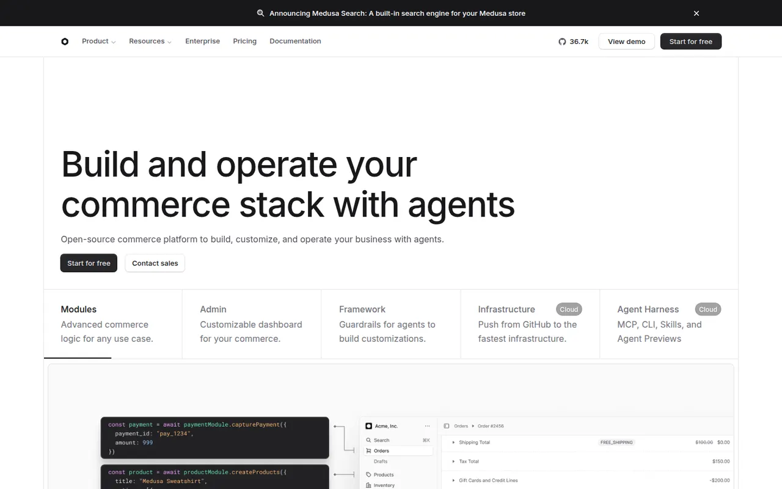
Task: Click the capturePayment code snippet
Action: 215,438
